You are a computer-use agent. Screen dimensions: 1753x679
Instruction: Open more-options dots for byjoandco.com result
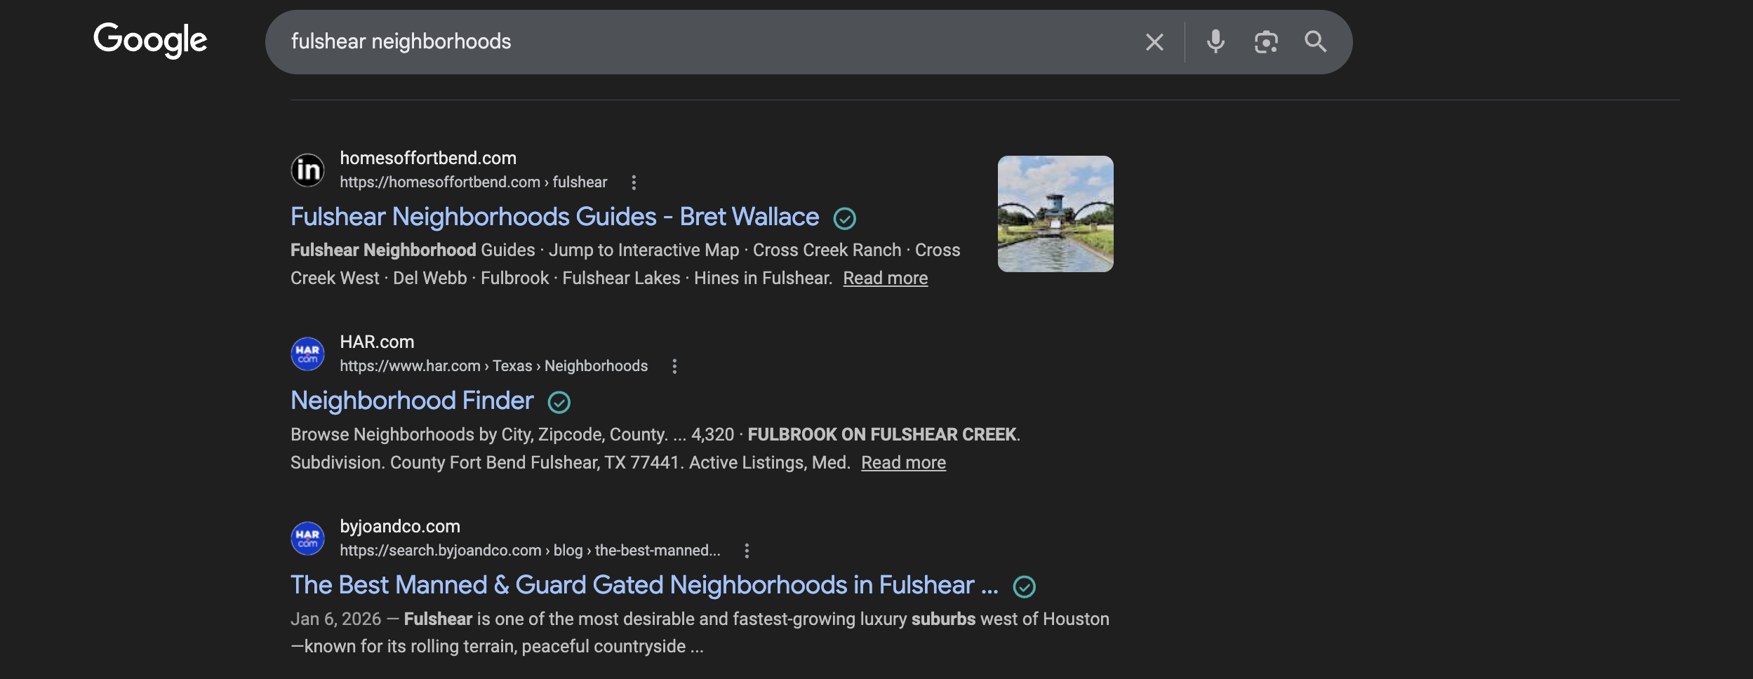pyautogui.click(x=747, y=551)
